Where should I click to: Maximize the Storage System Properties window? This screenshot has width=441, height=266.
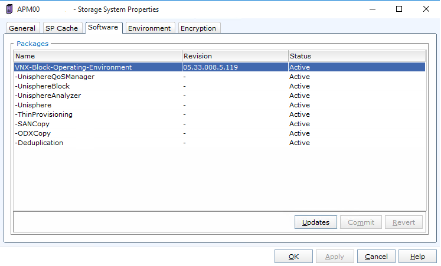click(x=399, y=9)
